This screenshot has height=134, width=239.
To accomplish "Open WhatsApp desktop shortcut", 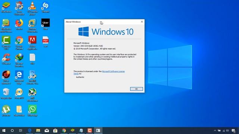I will [x=32, y=111].
